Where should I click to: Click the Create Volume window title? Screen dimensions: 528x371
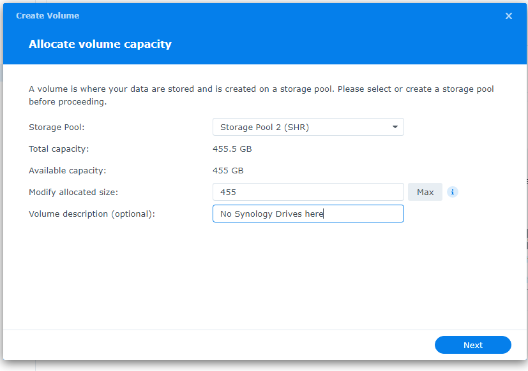point(47,16)
